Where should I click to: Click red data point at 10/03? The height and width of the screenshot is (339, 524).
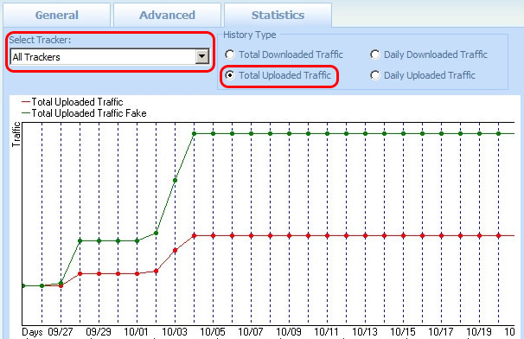pyautogui.click(x=175, y=250)
